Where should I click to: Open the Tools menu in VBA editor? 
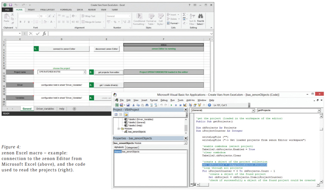(180, 100)
